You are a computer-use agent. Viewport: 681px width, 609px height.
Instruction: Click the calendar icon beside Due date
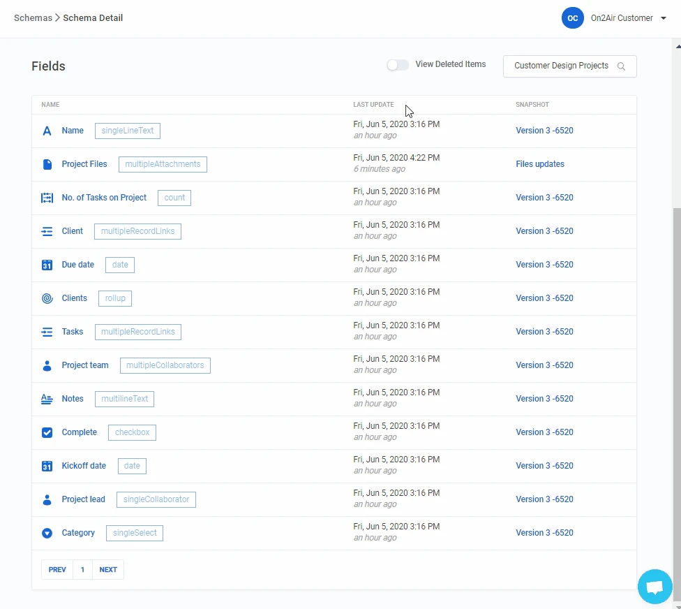(x=47, y=265)
